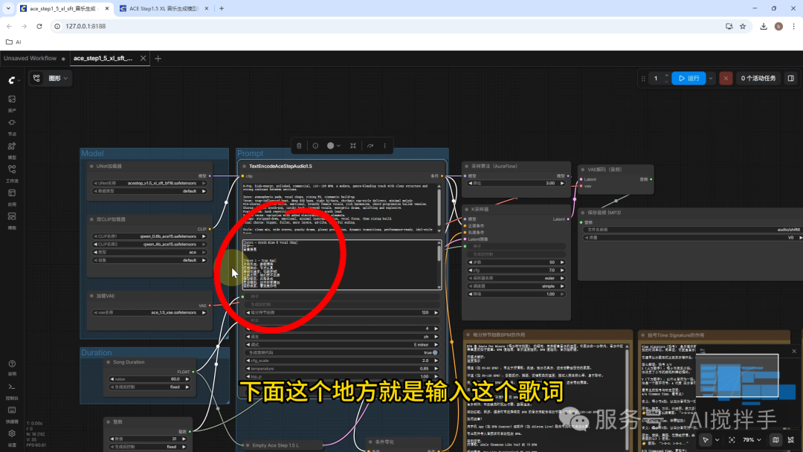This screenshot has height=452, width=803.
Task: Close the minimap panel
Action: tap(794, 351)
